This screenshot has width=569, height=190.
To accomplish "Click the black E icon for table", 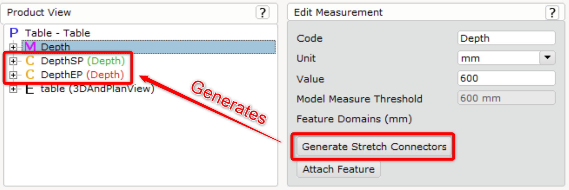I will [30, 89].
